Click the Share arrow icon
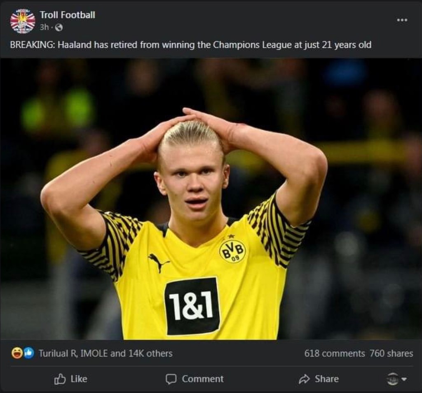Image resolution: width=422 pixels, height=393 pixels. pos(305,379)
